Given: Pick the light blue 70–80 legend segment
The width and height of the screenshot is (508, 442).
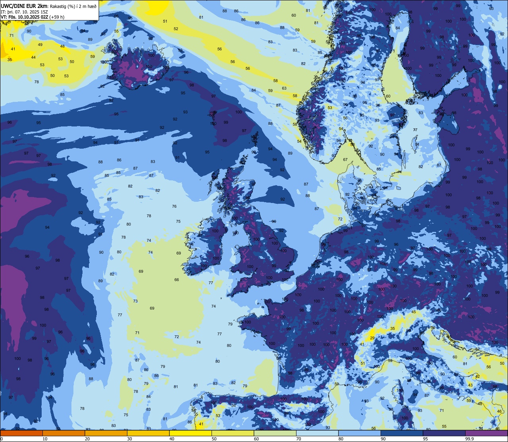Looking at the screenshot, I should 317,433.
